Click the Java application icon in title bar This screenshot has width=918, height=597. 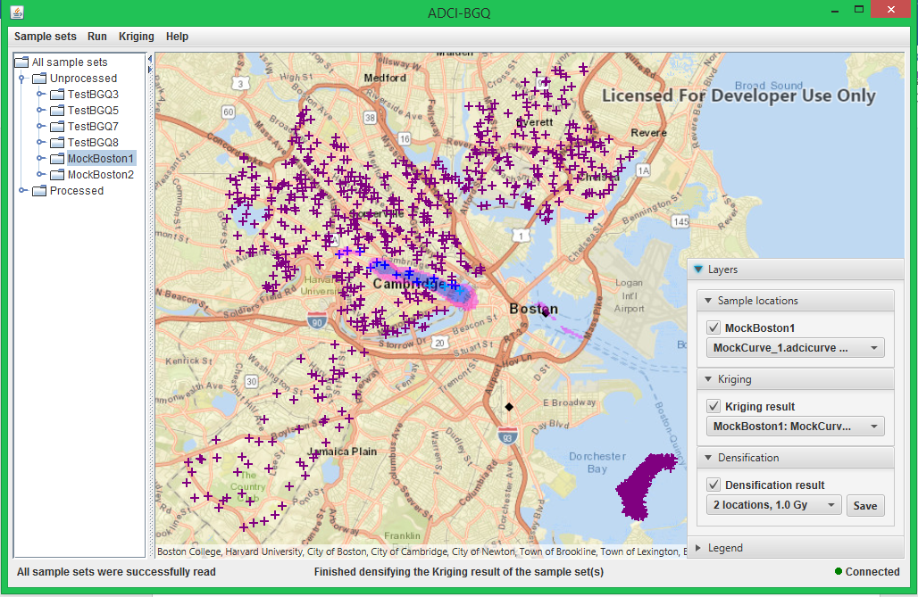(x=17, y=12)
